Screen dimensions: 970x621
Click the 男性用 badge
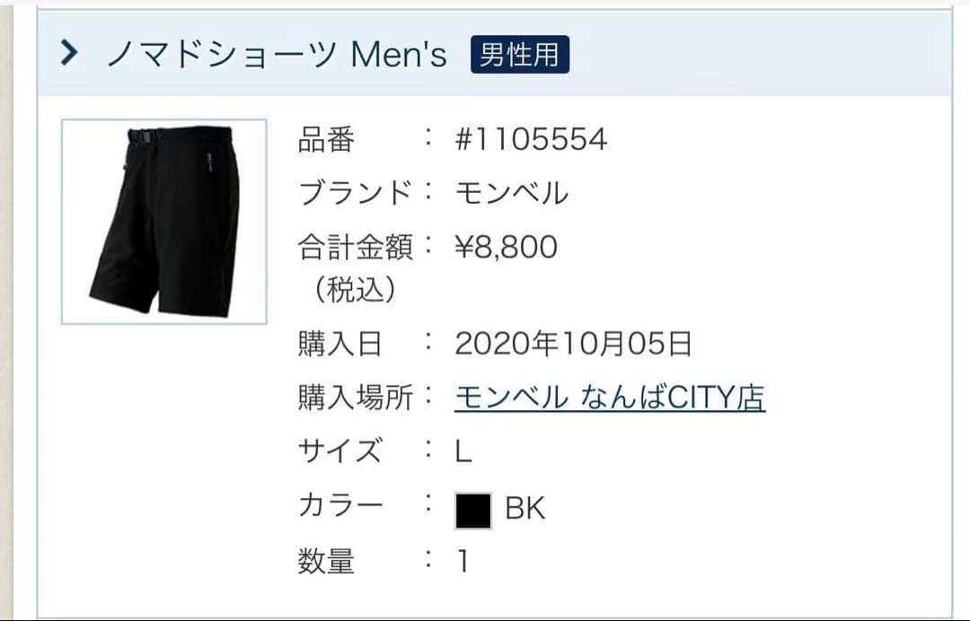[520, 55]
